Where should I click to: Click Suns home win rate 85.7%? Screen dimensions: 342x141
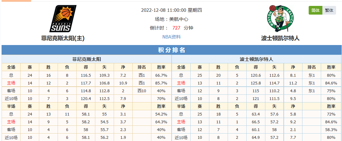pos(161,83)
